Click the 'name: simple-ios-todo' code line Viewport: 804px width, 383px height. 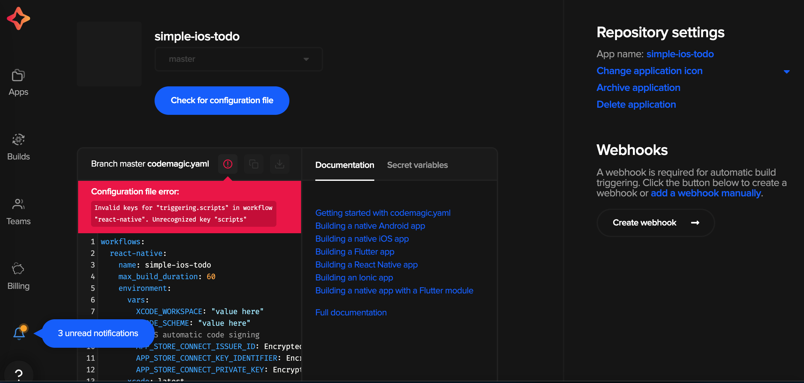(165, 265)
